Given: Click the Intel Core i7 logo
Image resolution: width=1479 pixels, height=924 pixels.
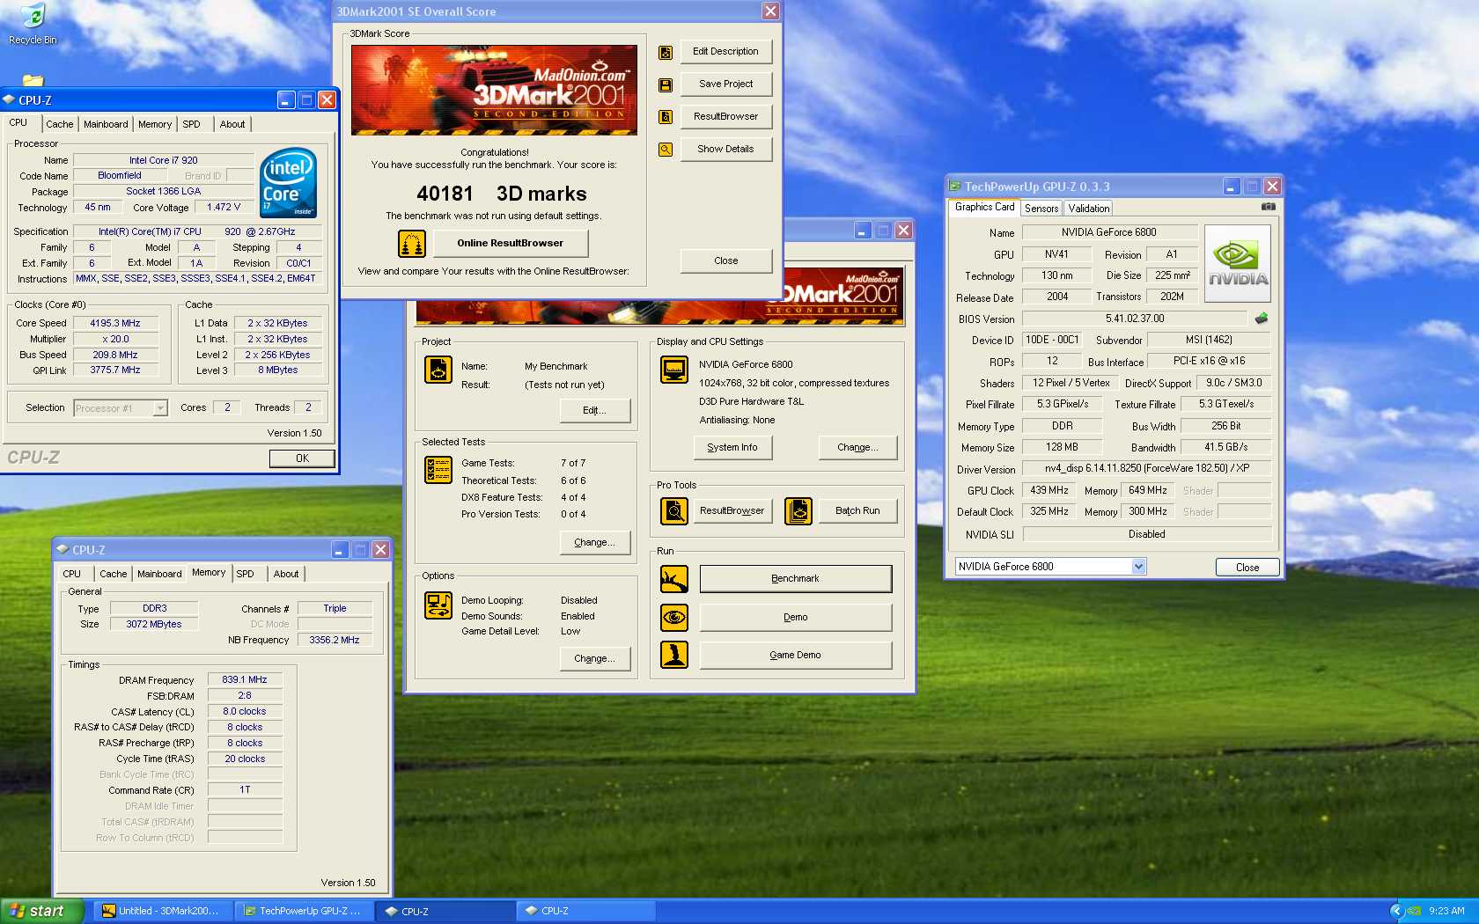Looking at the screenshot, I should [288, 183].
